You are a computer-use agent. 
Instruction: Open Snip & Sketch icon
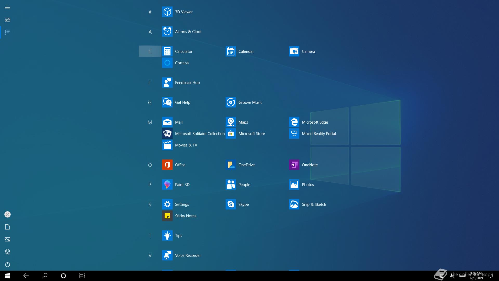[x=294, y=204]
